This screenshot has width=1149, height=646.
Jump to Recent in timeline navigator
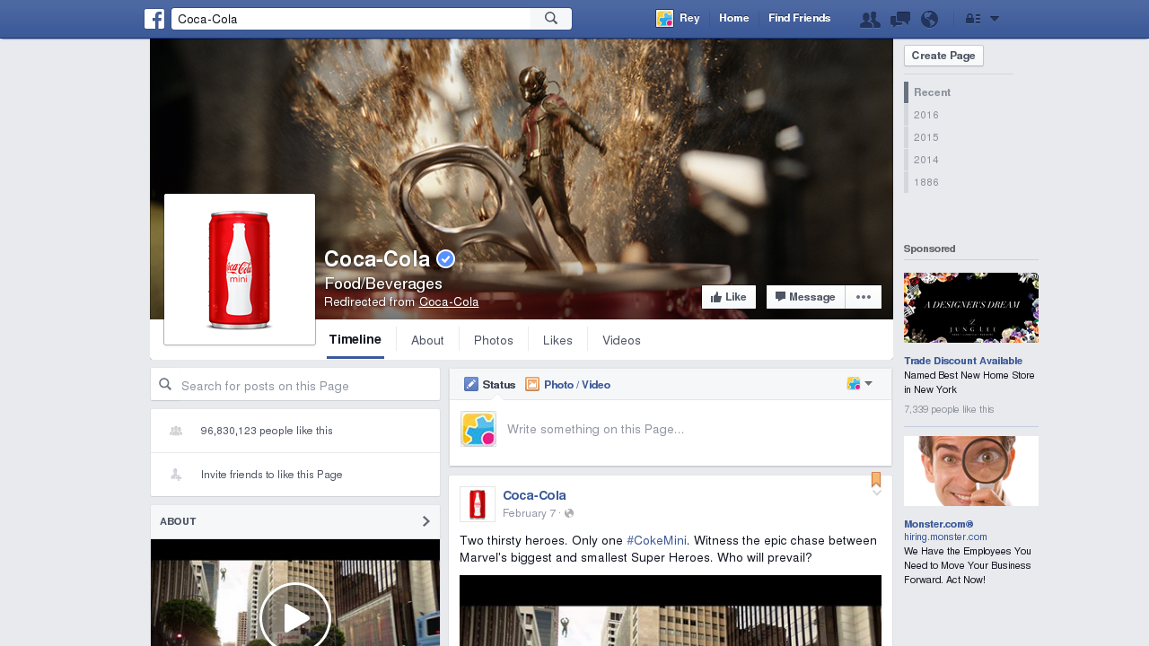pyautogui.click(x=932, y=92)
